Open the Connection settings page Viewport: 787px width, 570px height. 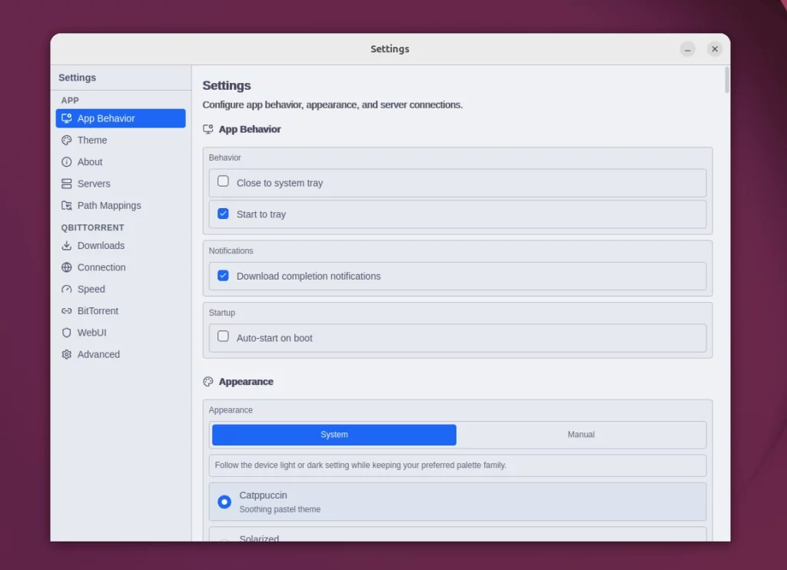(x=121, y=267)
